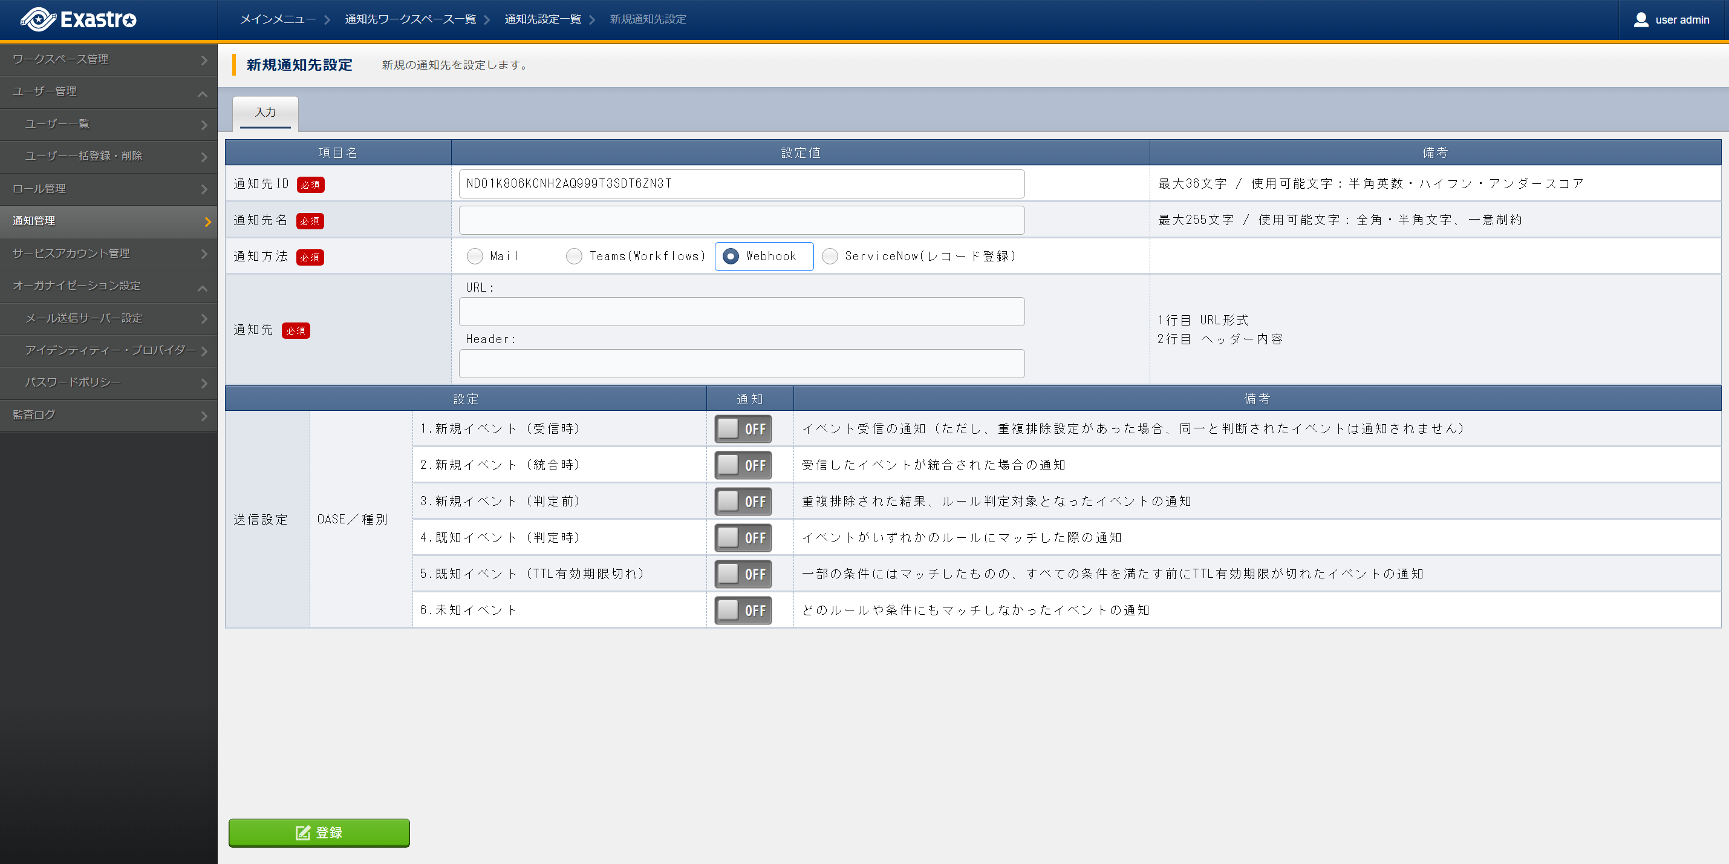Viewport: 1729px width, 864px height.
Task: Switch to the 入力 tab
Action: [265, 112]
